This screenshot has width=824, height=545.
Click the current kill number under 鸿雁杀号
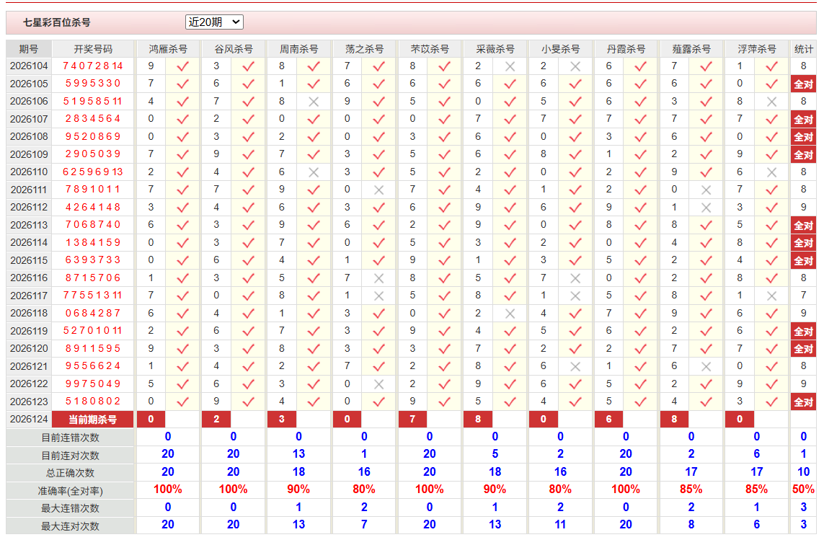151,420
